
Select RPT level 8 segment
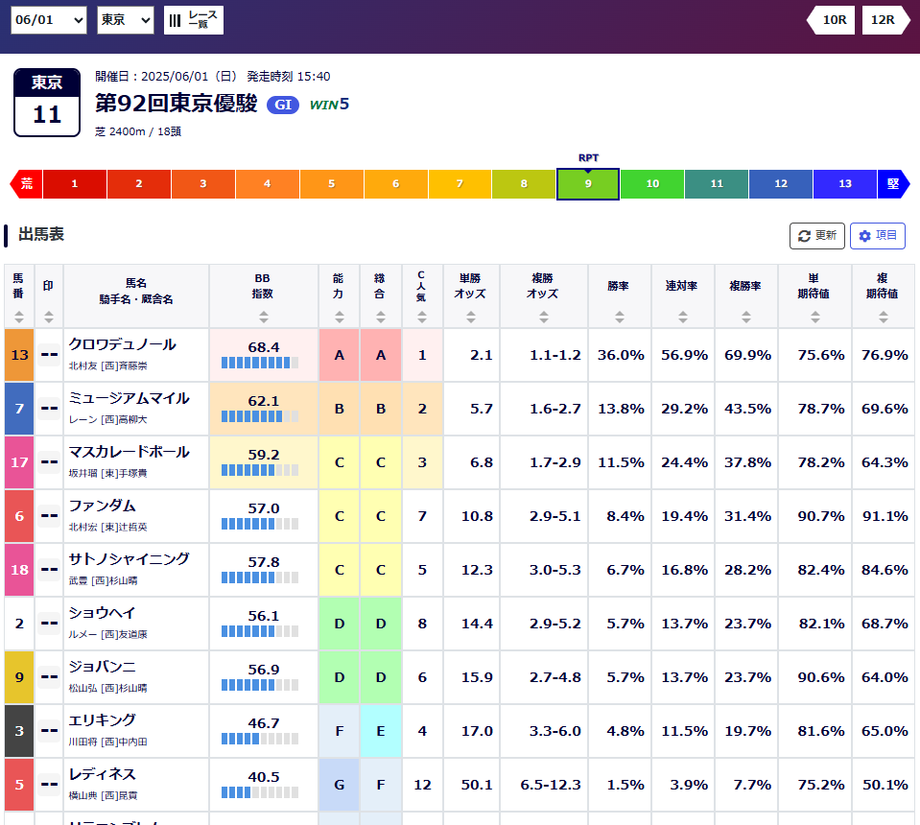[524, 183]
